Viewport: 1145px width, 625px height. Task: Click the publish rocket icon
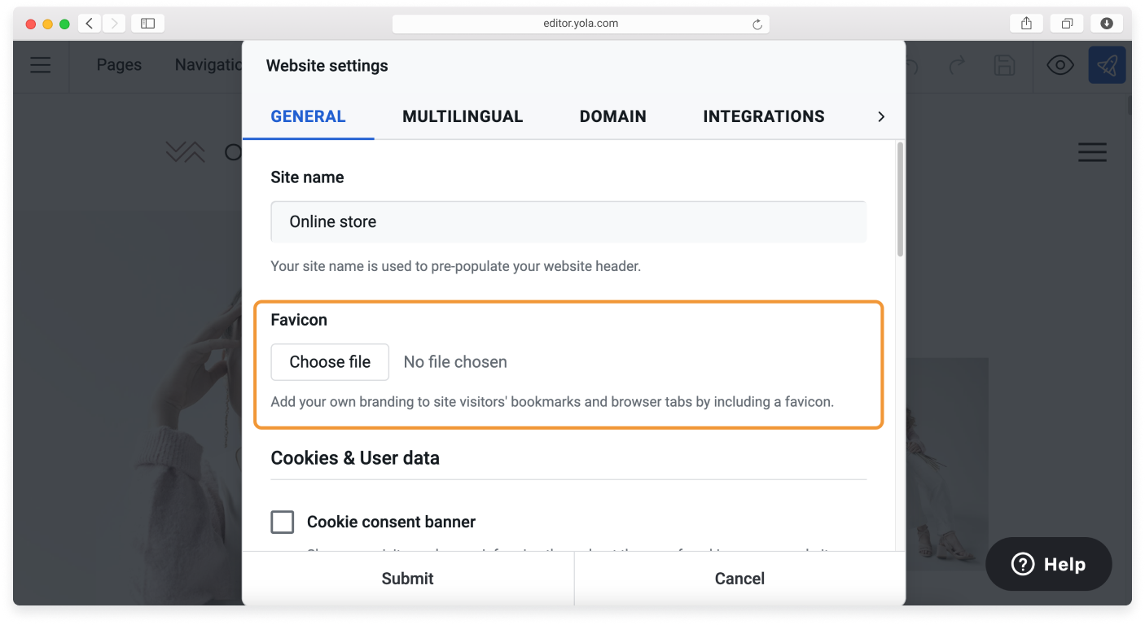tap(1107, 65)
